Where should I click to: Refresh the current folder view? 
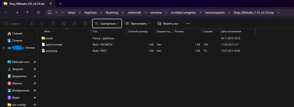38,13
